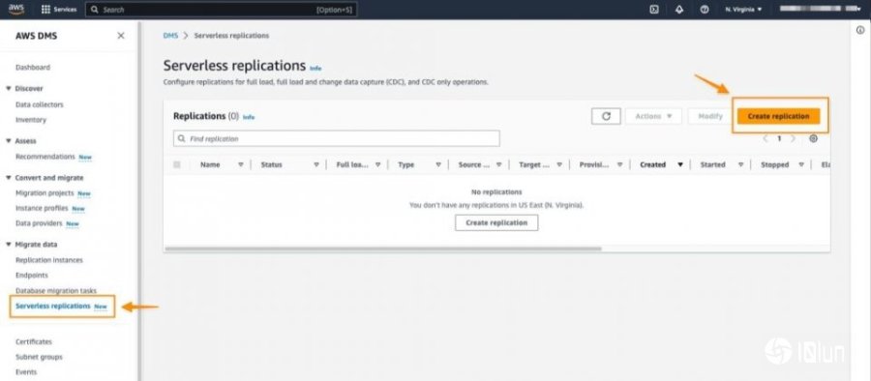Open Dashboard in the sidebar

coord(33,68)
